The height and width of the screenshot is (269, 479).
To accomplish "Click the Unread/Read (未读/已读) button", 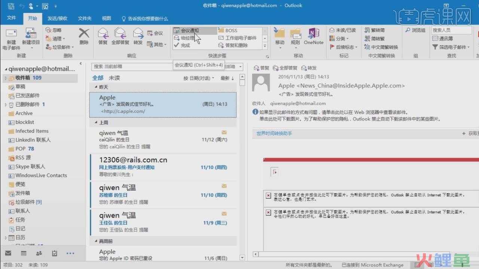I will [343, 30].
